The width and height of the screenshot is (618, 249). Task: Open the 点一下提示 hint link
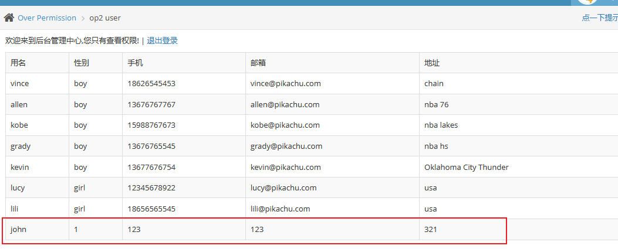point(600,18)
